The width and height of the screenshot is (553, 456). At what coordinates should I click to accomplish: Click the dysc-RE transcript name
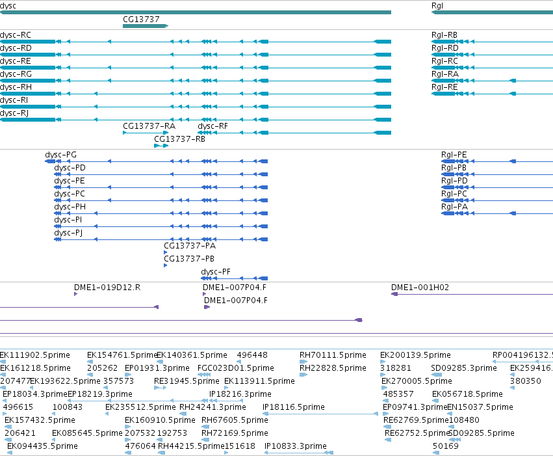pos(16,61)
